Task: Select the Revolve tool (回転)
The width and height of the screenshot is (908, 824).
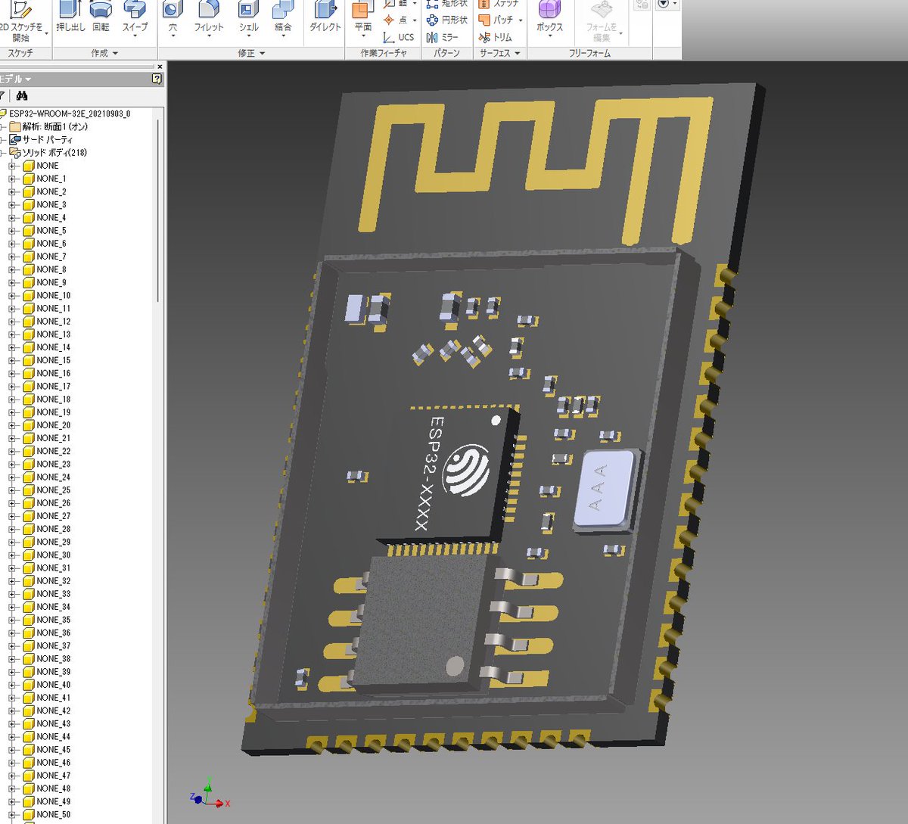Action: 101,17
